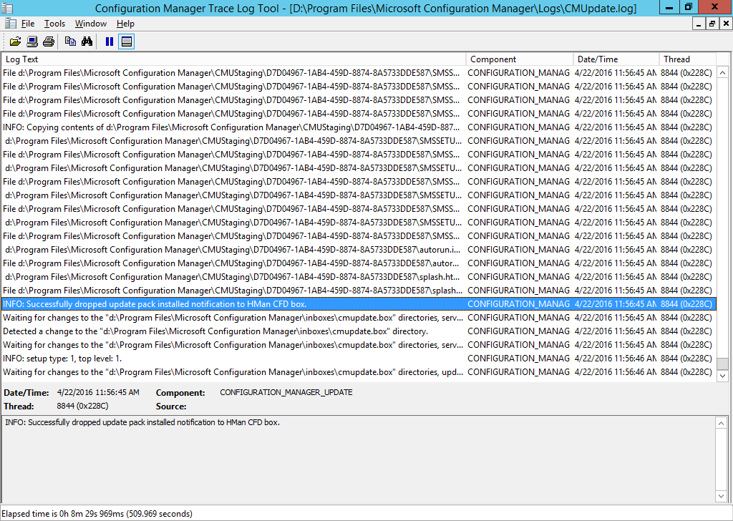The height and width of the screenshot is (521, 733).
Task: Open the File menu
Action: 28,24
